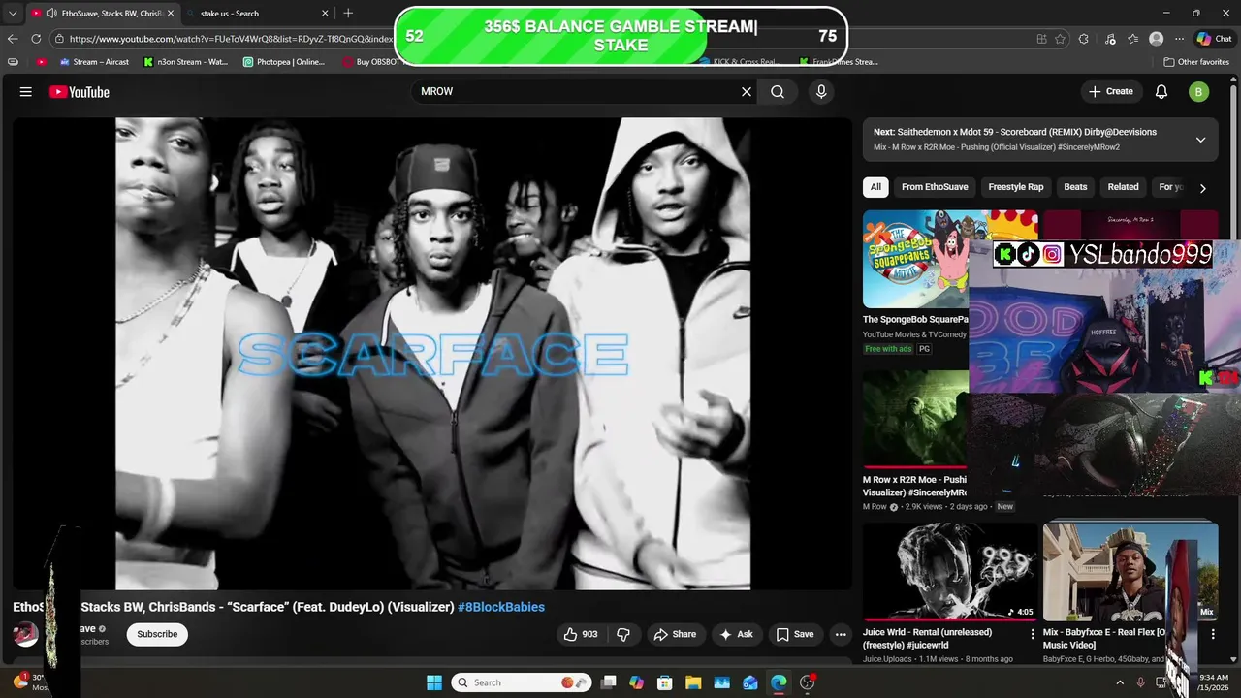Open Microsoft Edge taskbar icon

(x=780, y=682)
